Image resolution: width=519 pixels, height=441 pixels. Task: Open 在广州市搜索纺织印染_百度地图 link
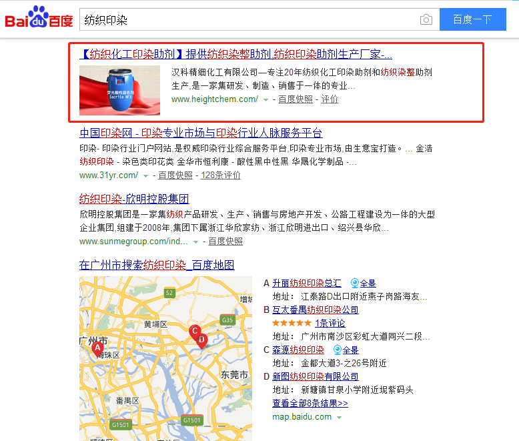click(157, 265)
